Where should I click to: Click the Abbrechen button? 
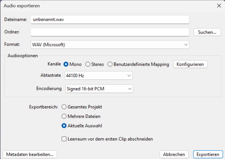(174, 154)
